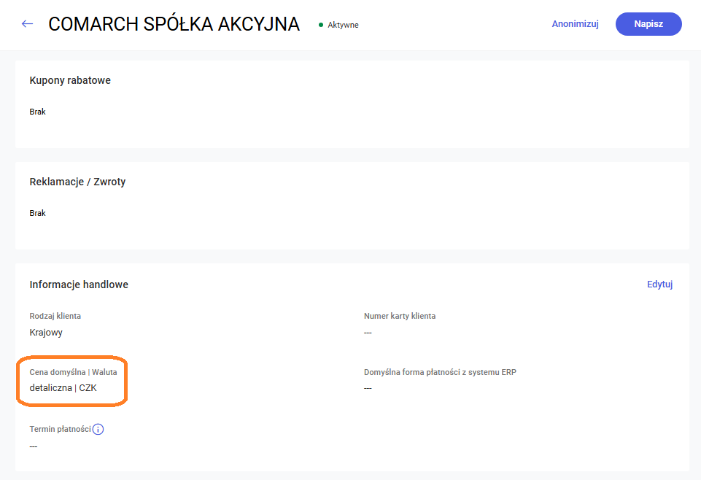This screenshot has width=701, height=480.
Task: Click Brak under Kupony rabatowe
Action: pos(38,112)
